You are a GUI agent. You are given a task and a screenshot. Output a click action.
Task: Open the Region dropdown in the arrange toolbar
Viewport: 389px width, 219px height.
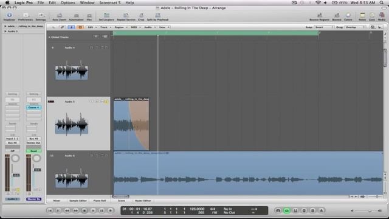[x=120, y=27]
